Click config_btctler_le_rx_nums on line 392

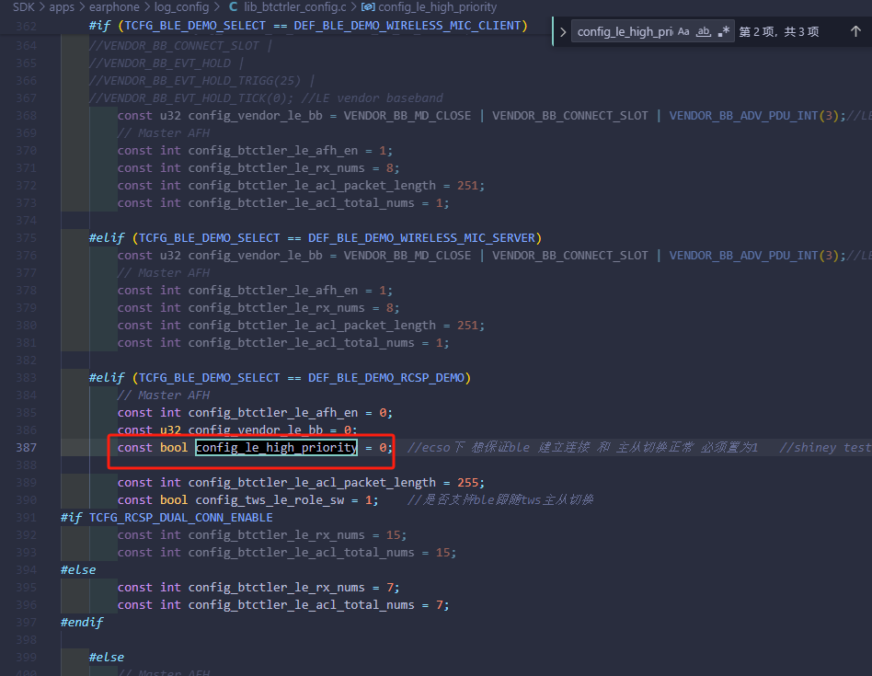coord(276,535)
